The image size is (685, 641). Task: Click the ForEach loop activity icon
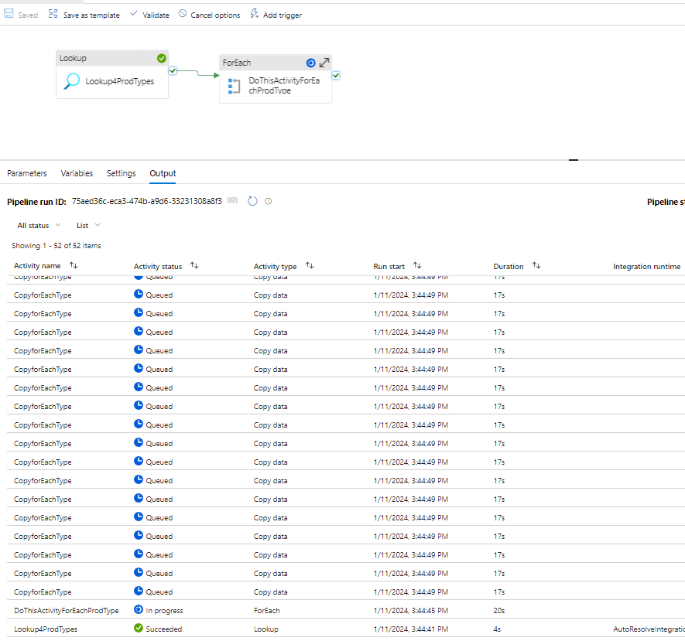click(x=235, y=86)
